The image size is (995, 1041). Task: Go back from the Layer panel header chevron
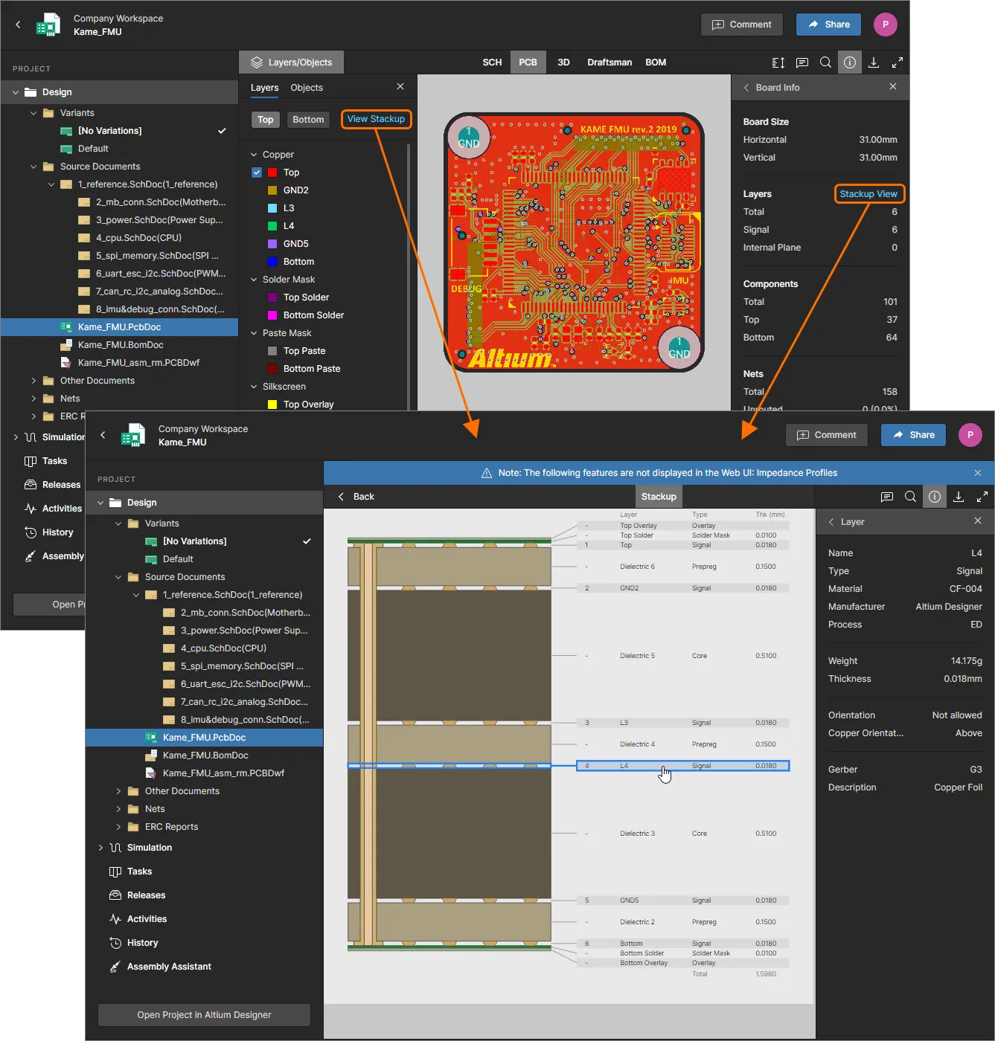click(x=831, y=522)
